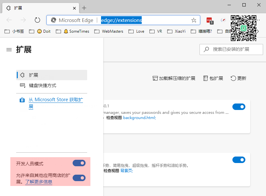Turn off 允许来自其他应用商店的扩展
266x196 pixels.
(79, 178)
